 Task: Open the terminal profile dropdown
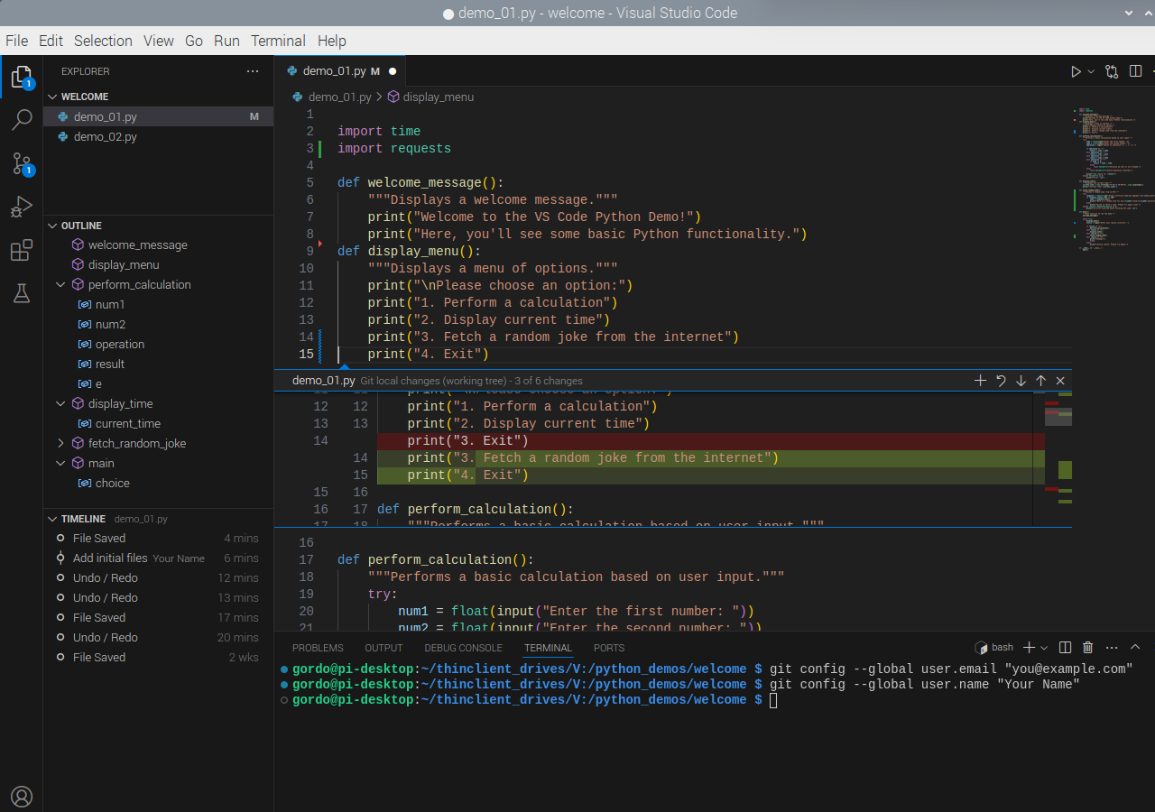coord(1043,647)
